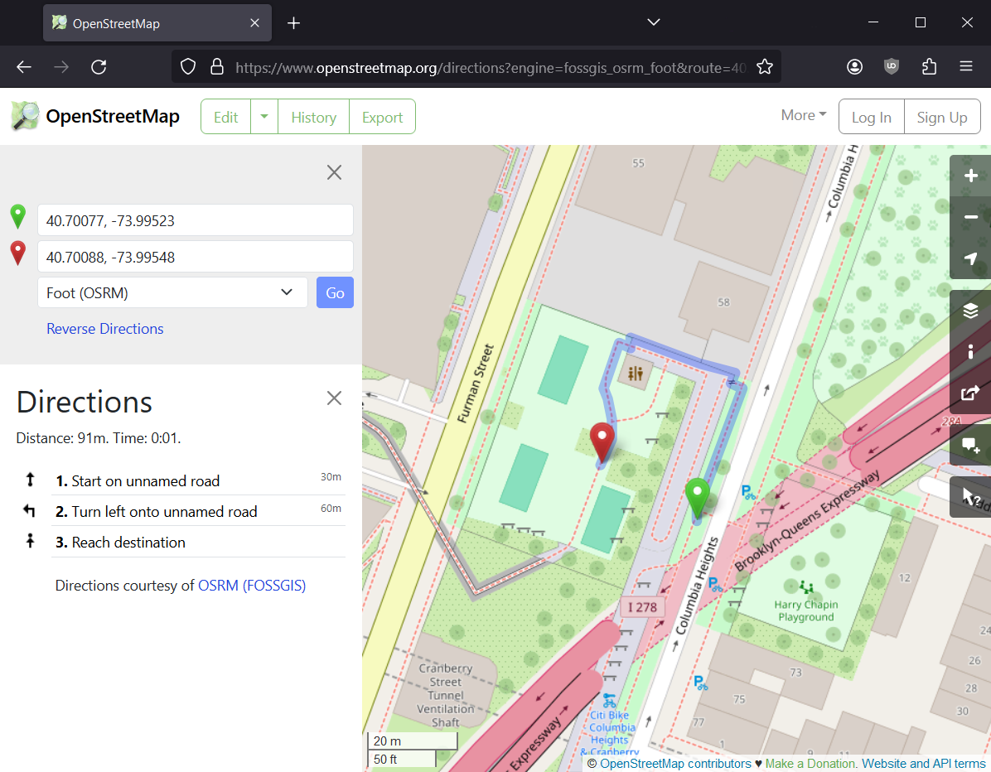The height and width of the screenshot is (772, 991).
Task: Go back to the previous page
Action: (x=24, y=67)
